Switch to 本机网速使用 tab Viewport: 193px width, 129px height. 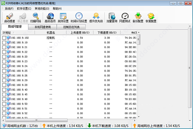click(42, 27)
